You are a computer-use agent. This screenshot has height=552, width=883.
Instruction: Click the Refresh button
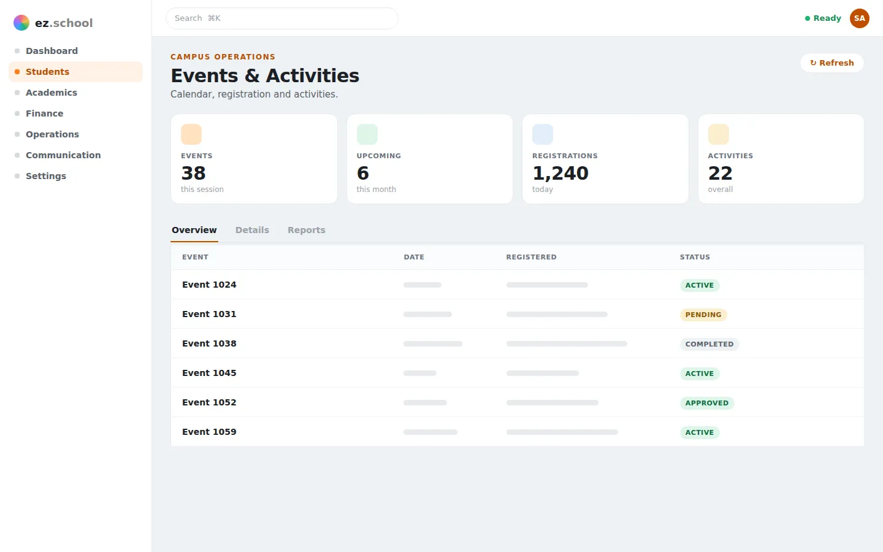pyautogui.click(x=832, y=63)
